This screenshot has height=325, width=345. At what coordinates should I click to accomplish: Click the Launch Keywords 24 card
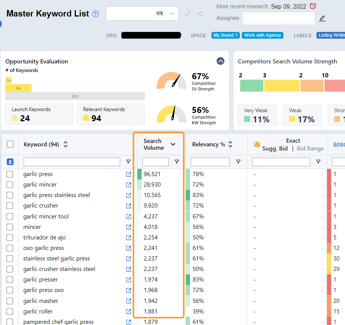39,114
